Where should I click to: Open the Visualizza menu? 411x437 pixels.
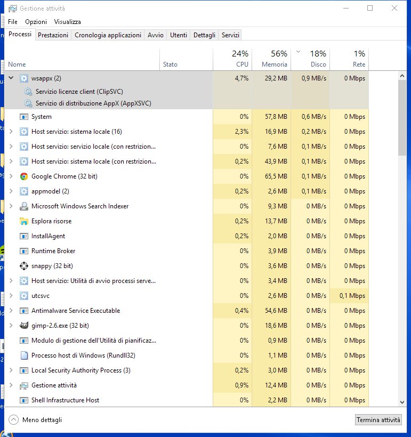pyautogui.click(x=68, y=22)
